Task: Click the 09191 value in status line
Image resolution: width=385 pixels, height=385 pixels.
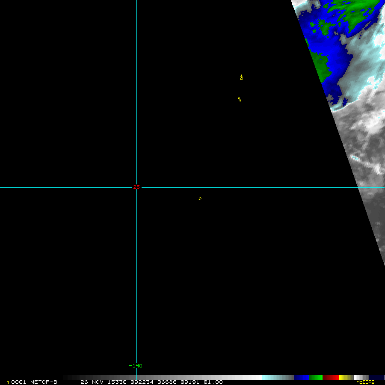Action: point(190,382)
